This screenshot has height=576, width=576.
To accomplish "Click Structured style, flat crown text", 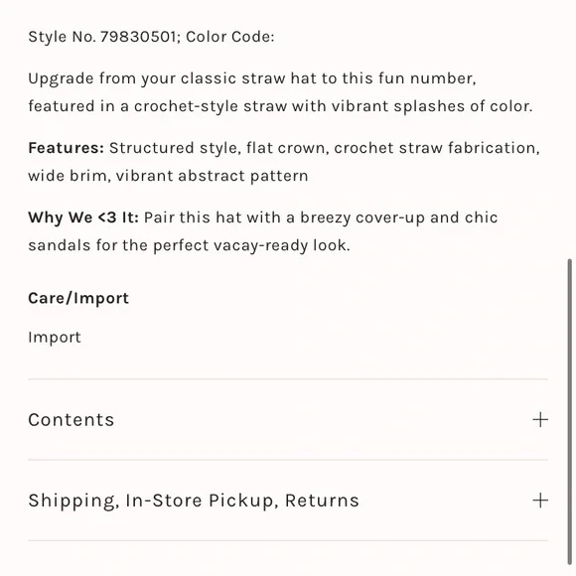I will pyautogui.click(x=217, y=148).
